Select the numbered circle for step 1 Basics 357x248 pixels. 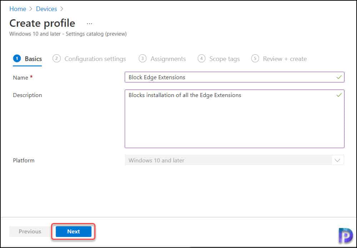point(16,58)
